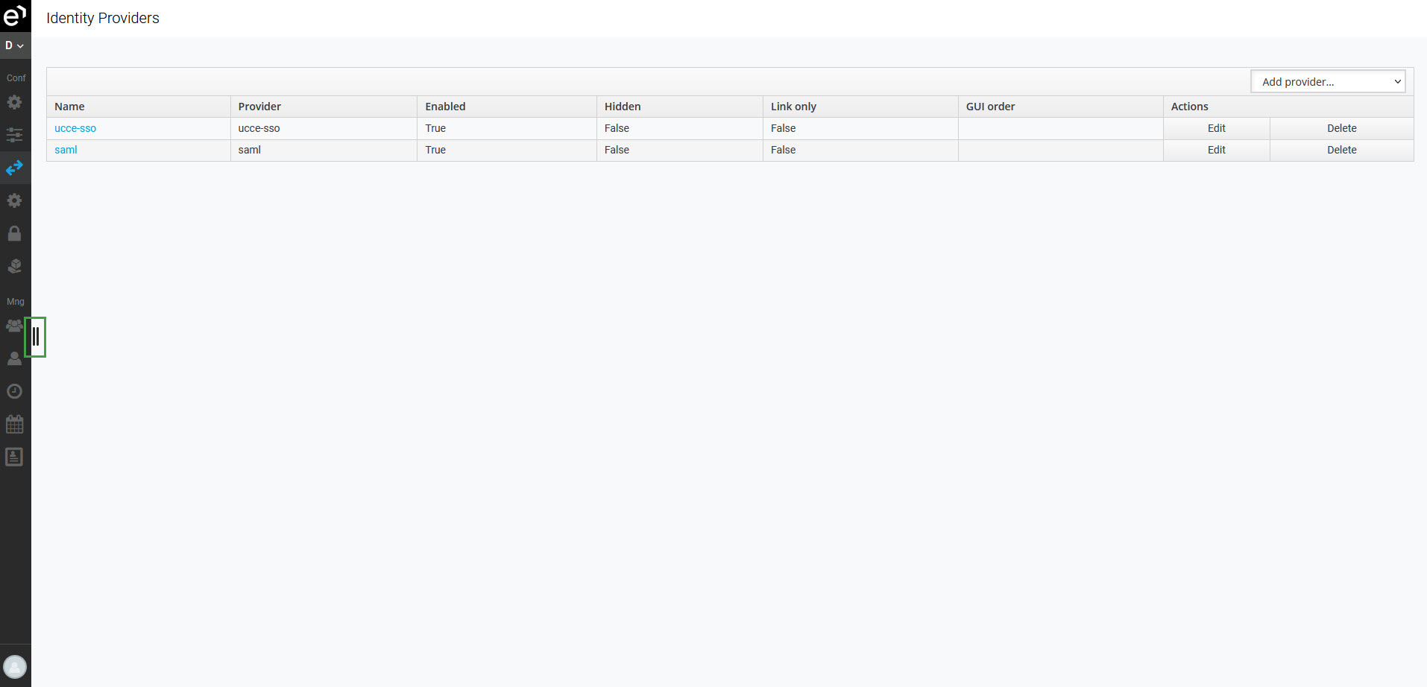This screenshot has width=1427, height=687.
Task: Open the saml provider link
Action: pos(66,150)
